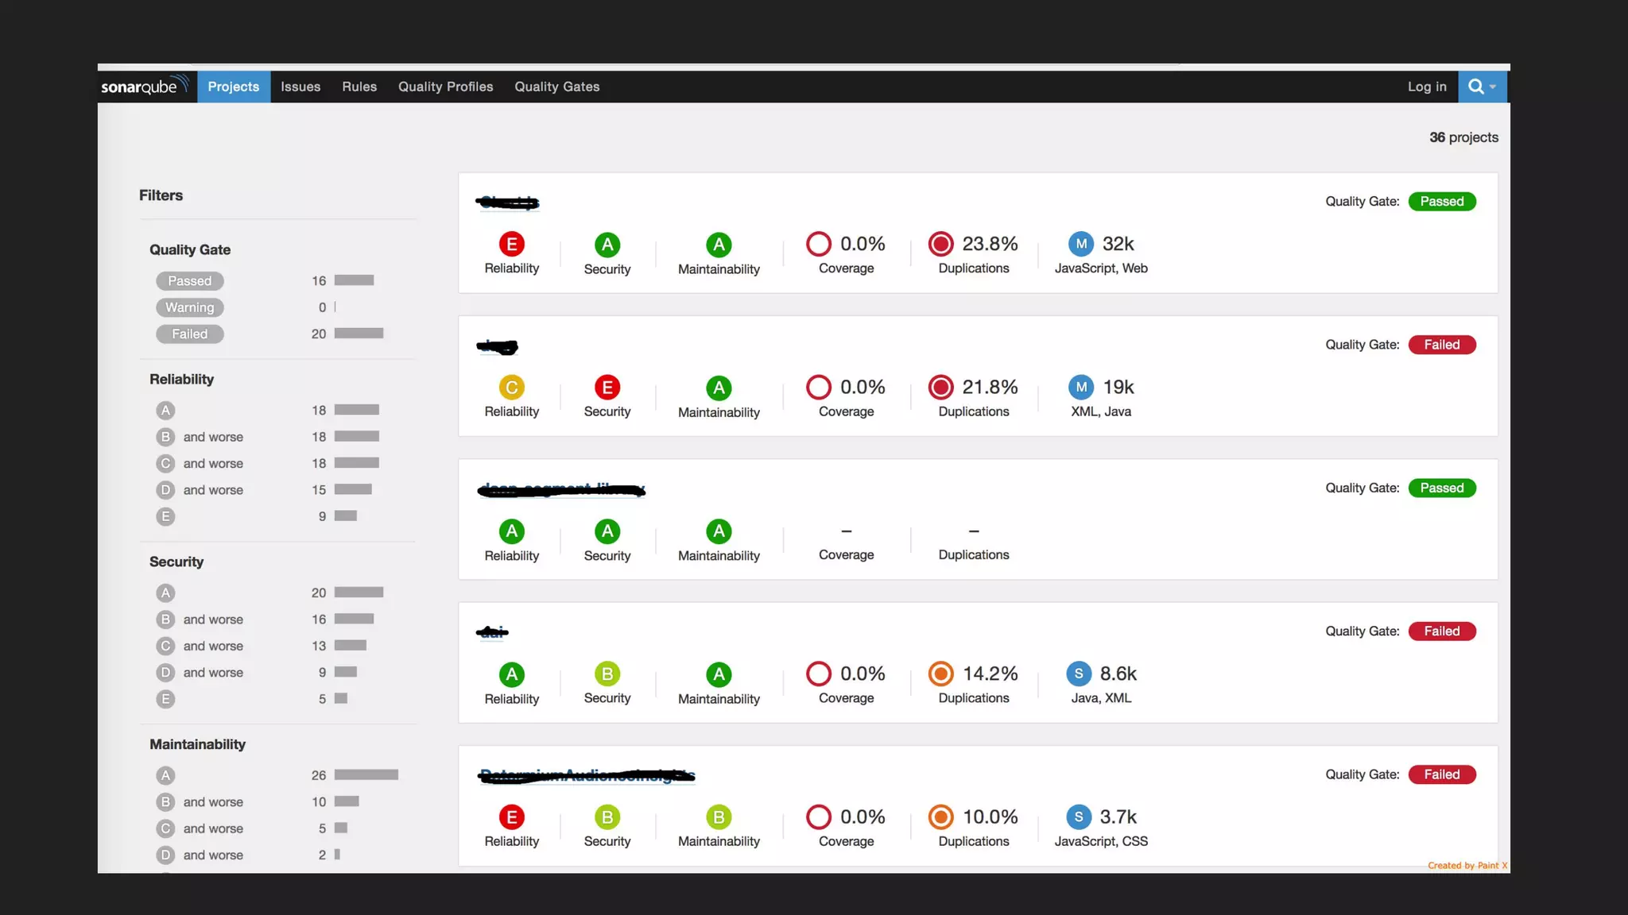Open the search magnifier dropdown
The width and height of the screenshot is (1628, 915).
click(x=1481, y=87)
